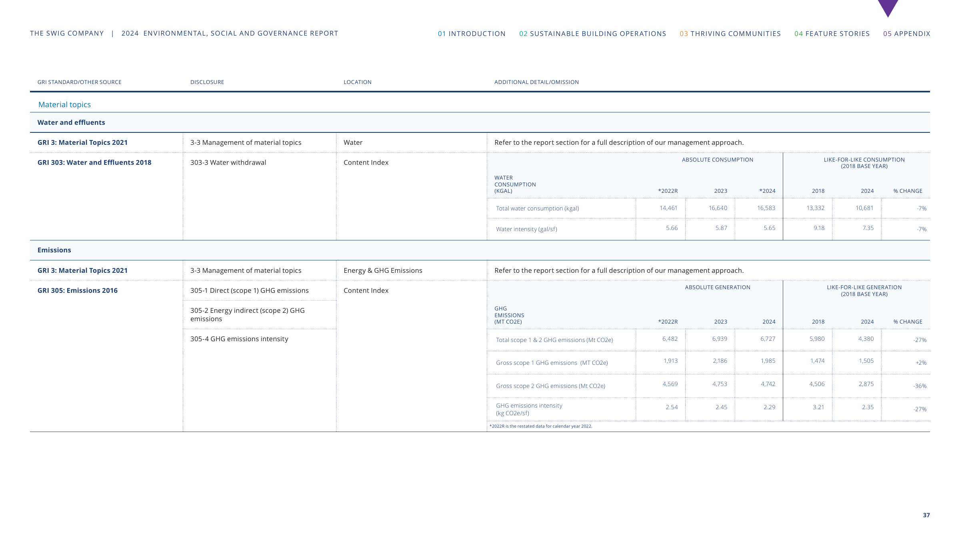Click the Absolute Consumption column header
This screenshot has height=540, width=960.
718,160
